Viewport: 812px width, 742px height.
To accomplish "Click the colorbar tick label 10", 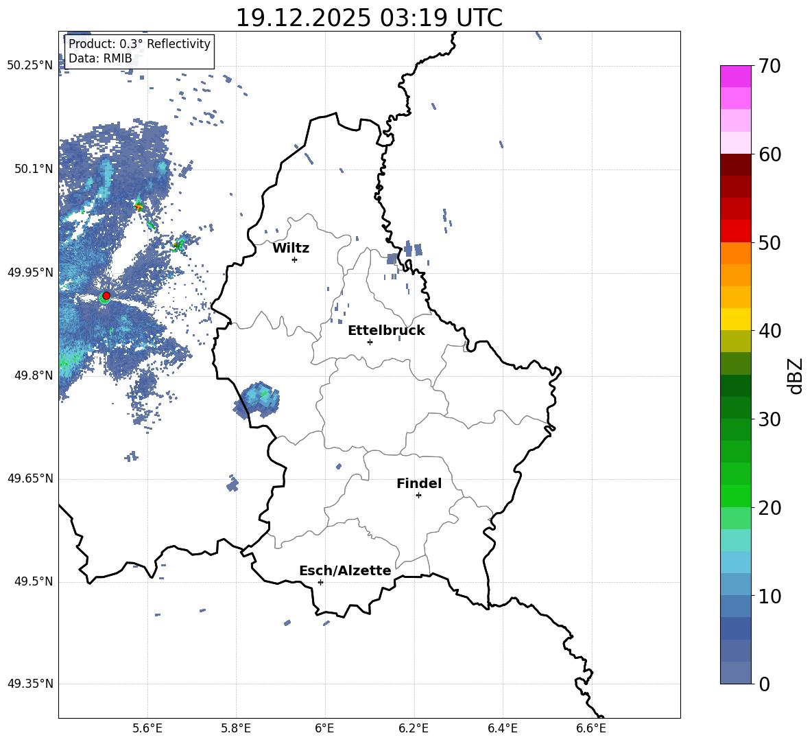I will click(x=769, y=596).
